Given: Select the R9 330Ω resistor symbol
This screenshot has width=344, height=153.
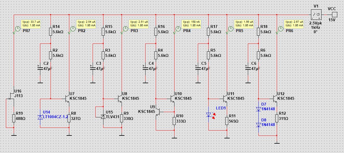Looking at the screenshot, I should click(122, 118).
